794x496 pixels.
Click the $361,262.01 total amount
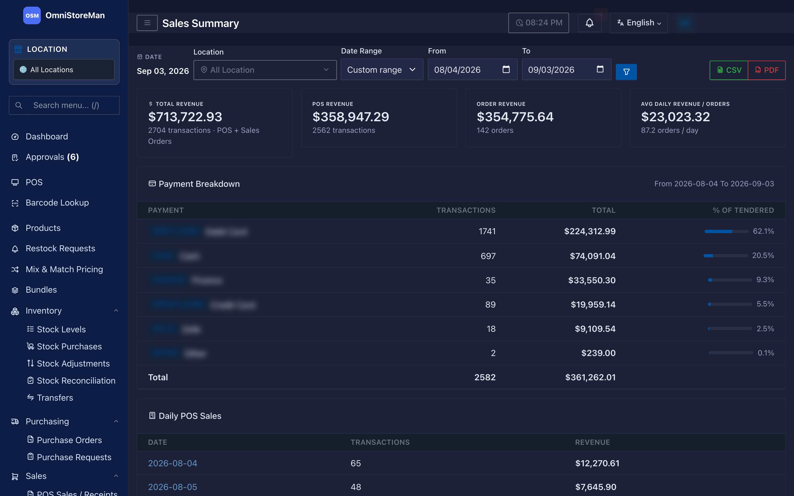point(590,378)
